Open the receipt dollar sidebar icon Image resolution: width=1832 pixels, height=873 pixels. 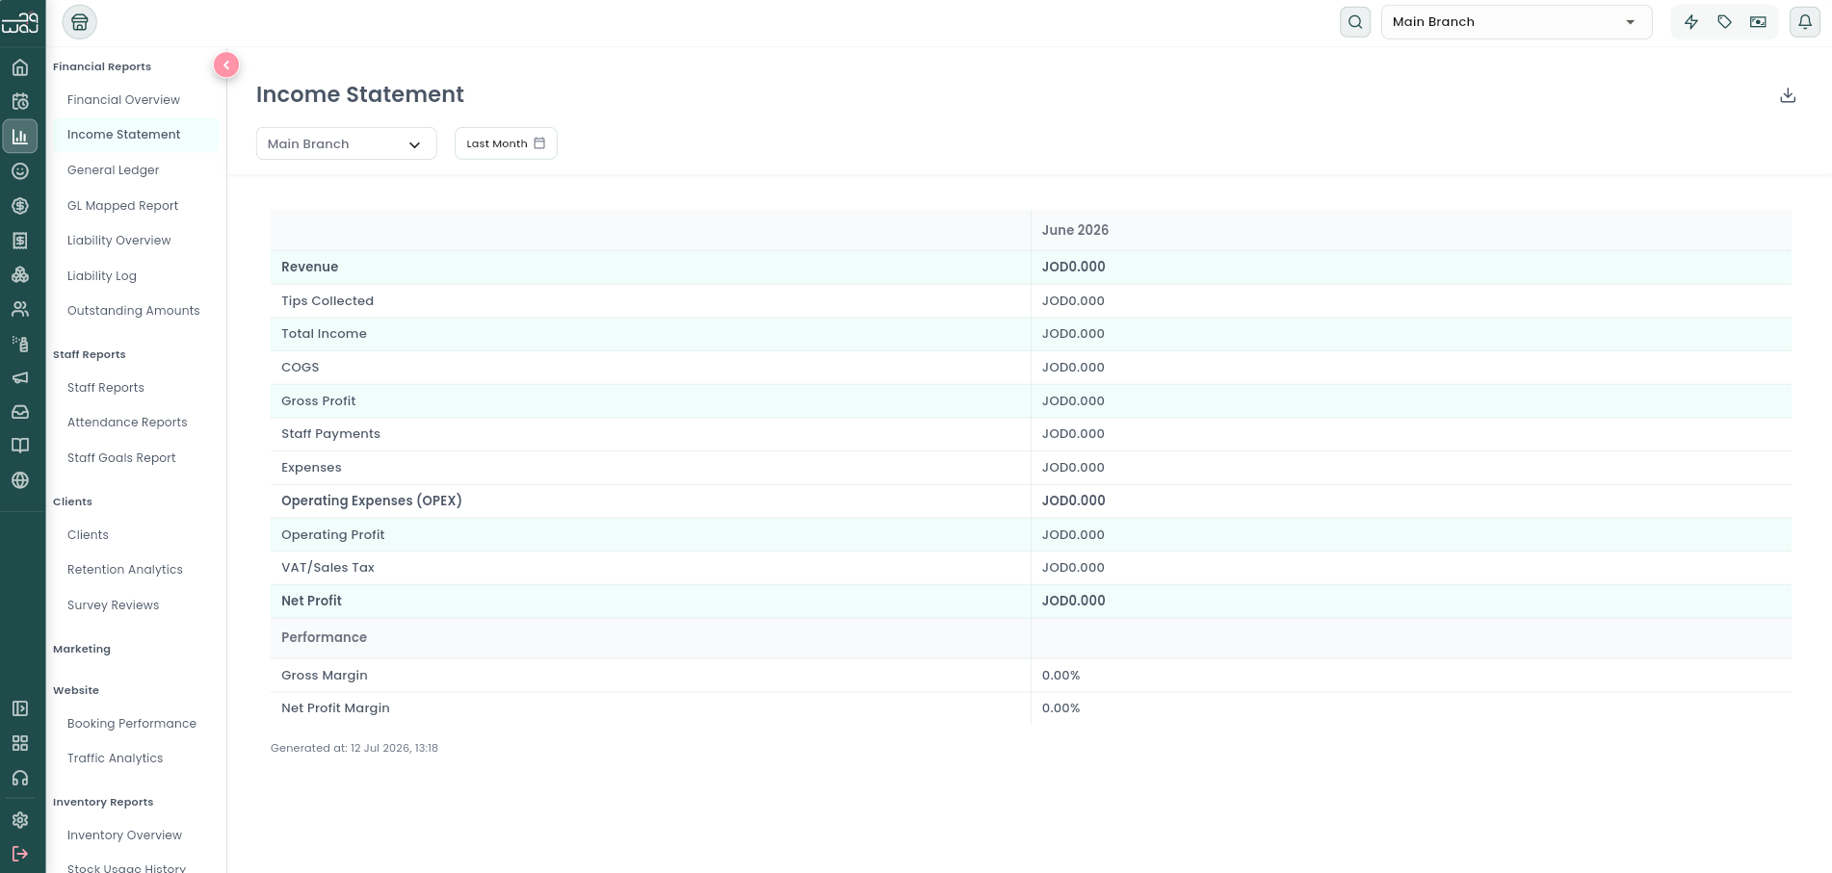(x=20, y=241)
